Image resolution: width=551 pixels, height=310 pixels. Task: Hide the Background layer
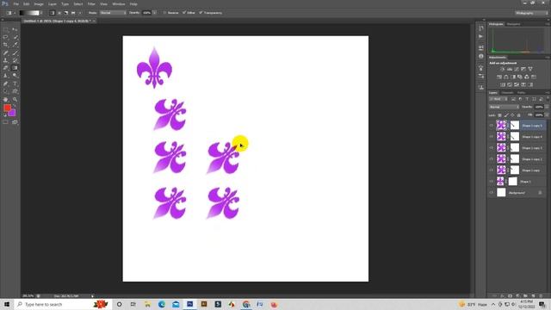(492, 193)
